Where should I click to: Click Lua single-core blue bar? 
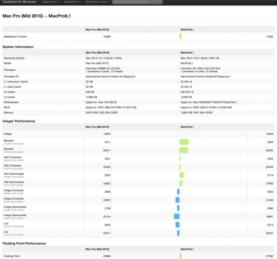tap(177, 225)
